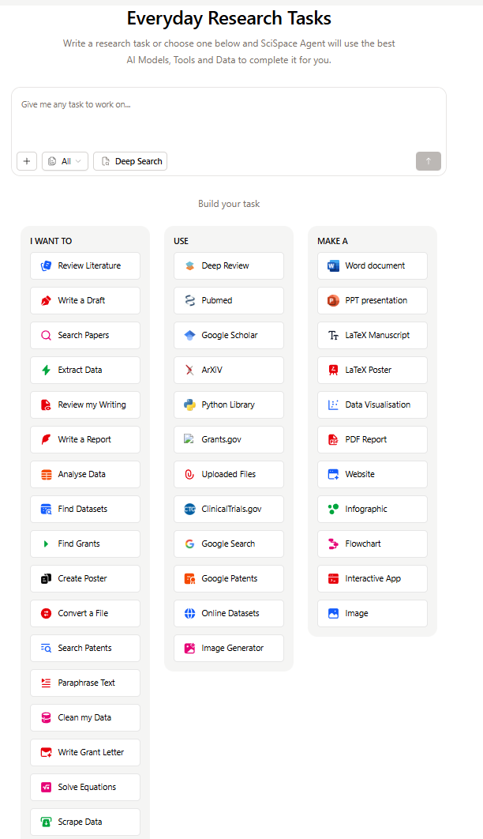Click the Flowchart icon

pos(333,544)
